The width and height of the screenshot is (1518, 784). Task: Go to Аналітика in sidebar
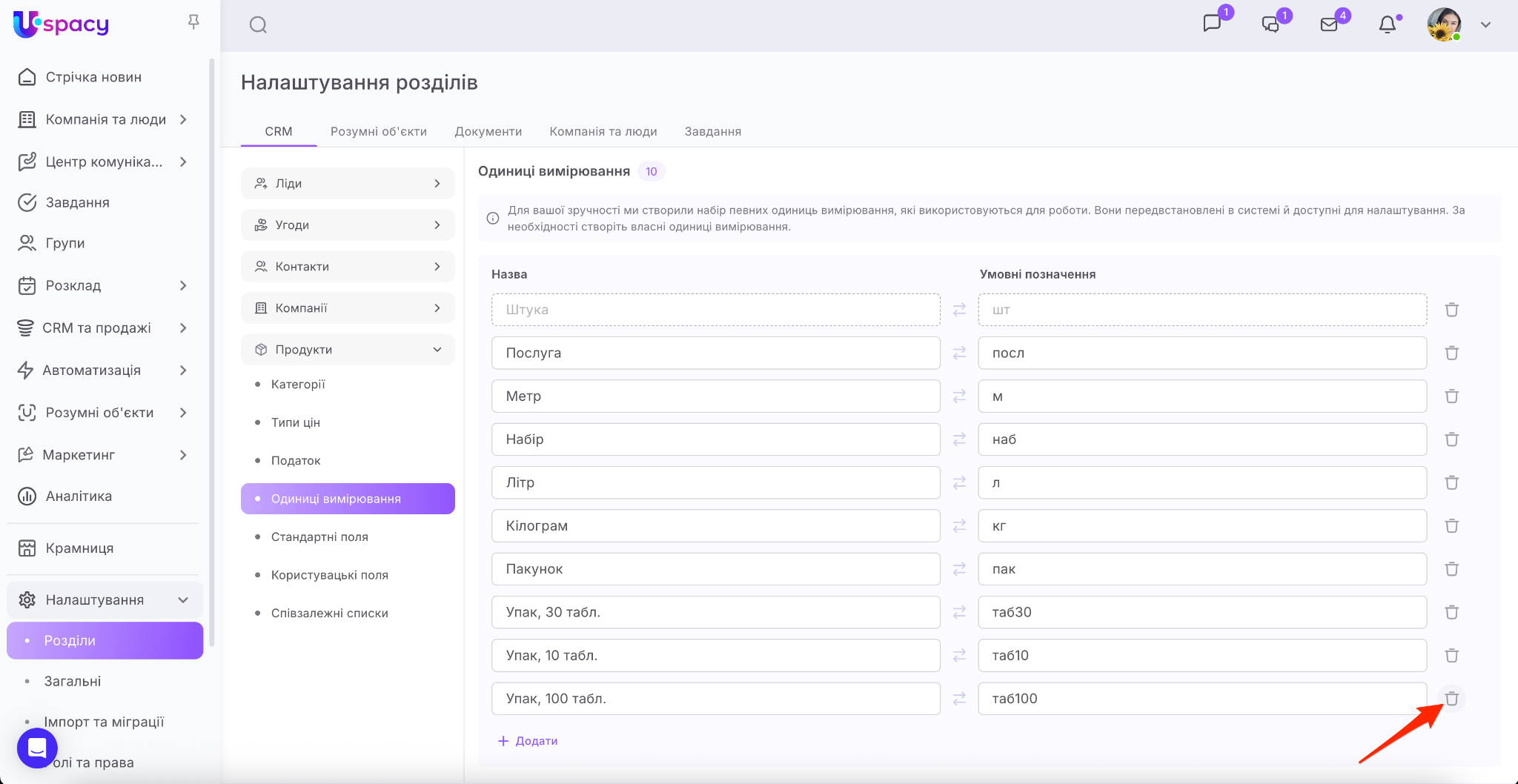click(x=79, y=496)
